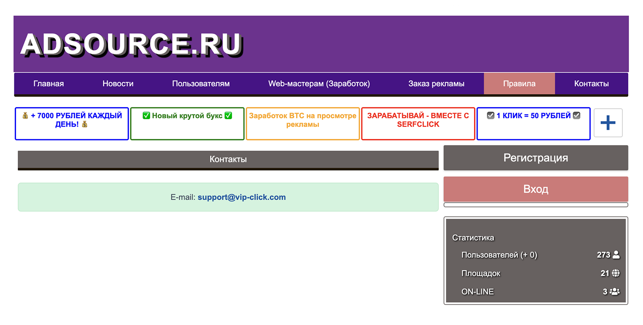Screen dimensions: 643x325
Task: Open Web-мастерам (Заработок) section
Action: click(x=319, y=84)
